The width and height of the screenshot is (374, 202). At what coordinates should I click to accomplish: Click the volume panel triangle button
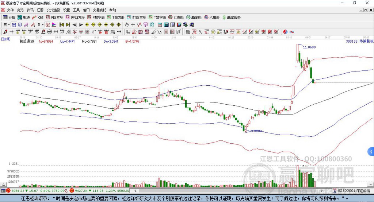click(x=3, y=184)
